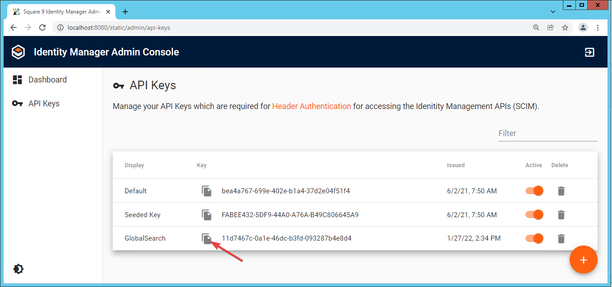612x287 pixels.
Task: Delete the Seeded Key entry
Action: point(561,215)
